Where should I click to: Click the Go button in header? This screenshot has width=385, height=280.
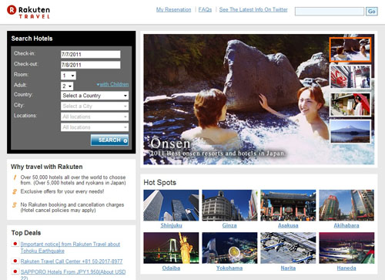371,12
